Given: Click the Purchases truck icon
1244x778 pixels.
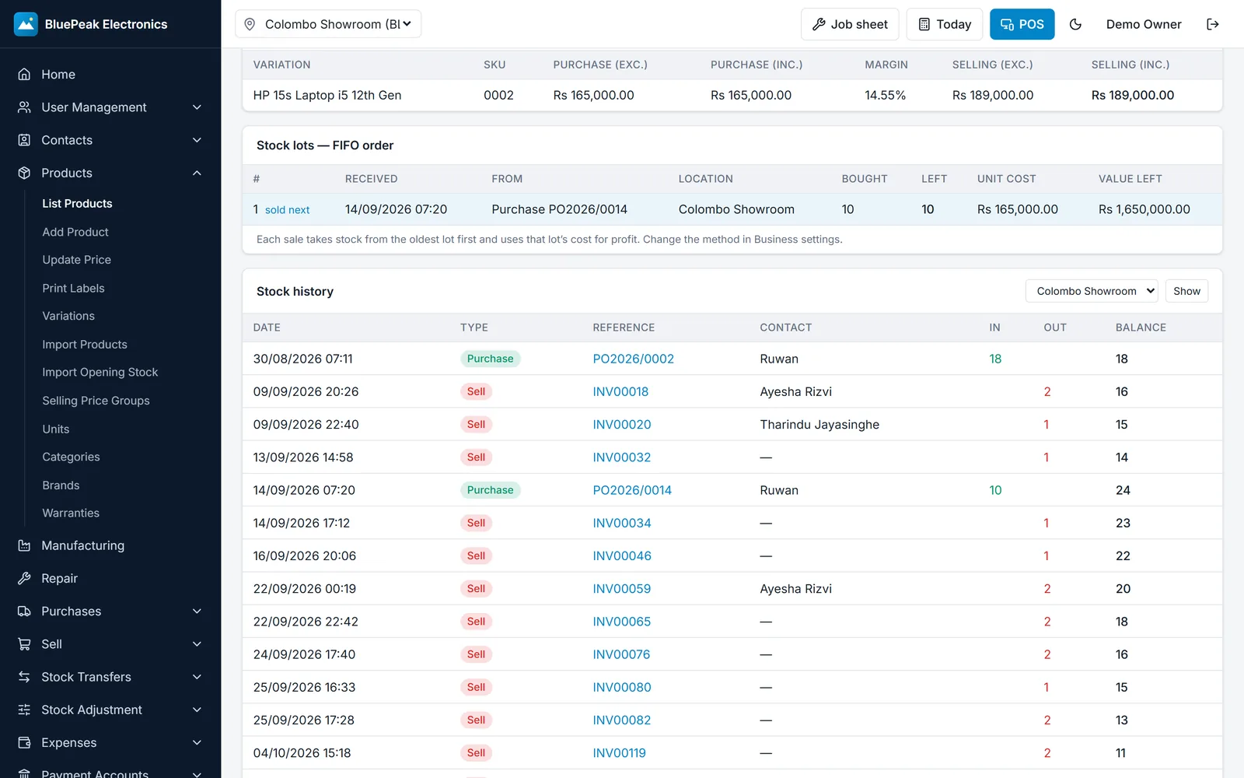Looking at the screenshot, I should pyautogui.click(x=24, y=612).
